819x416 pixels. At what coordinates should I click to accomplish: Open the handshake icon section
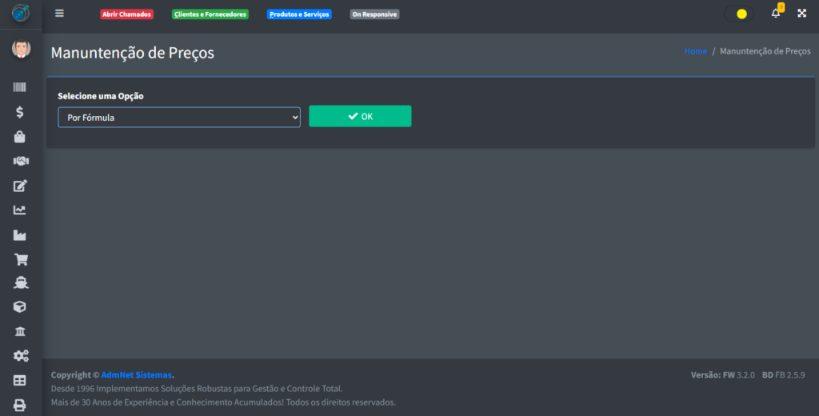20,161
